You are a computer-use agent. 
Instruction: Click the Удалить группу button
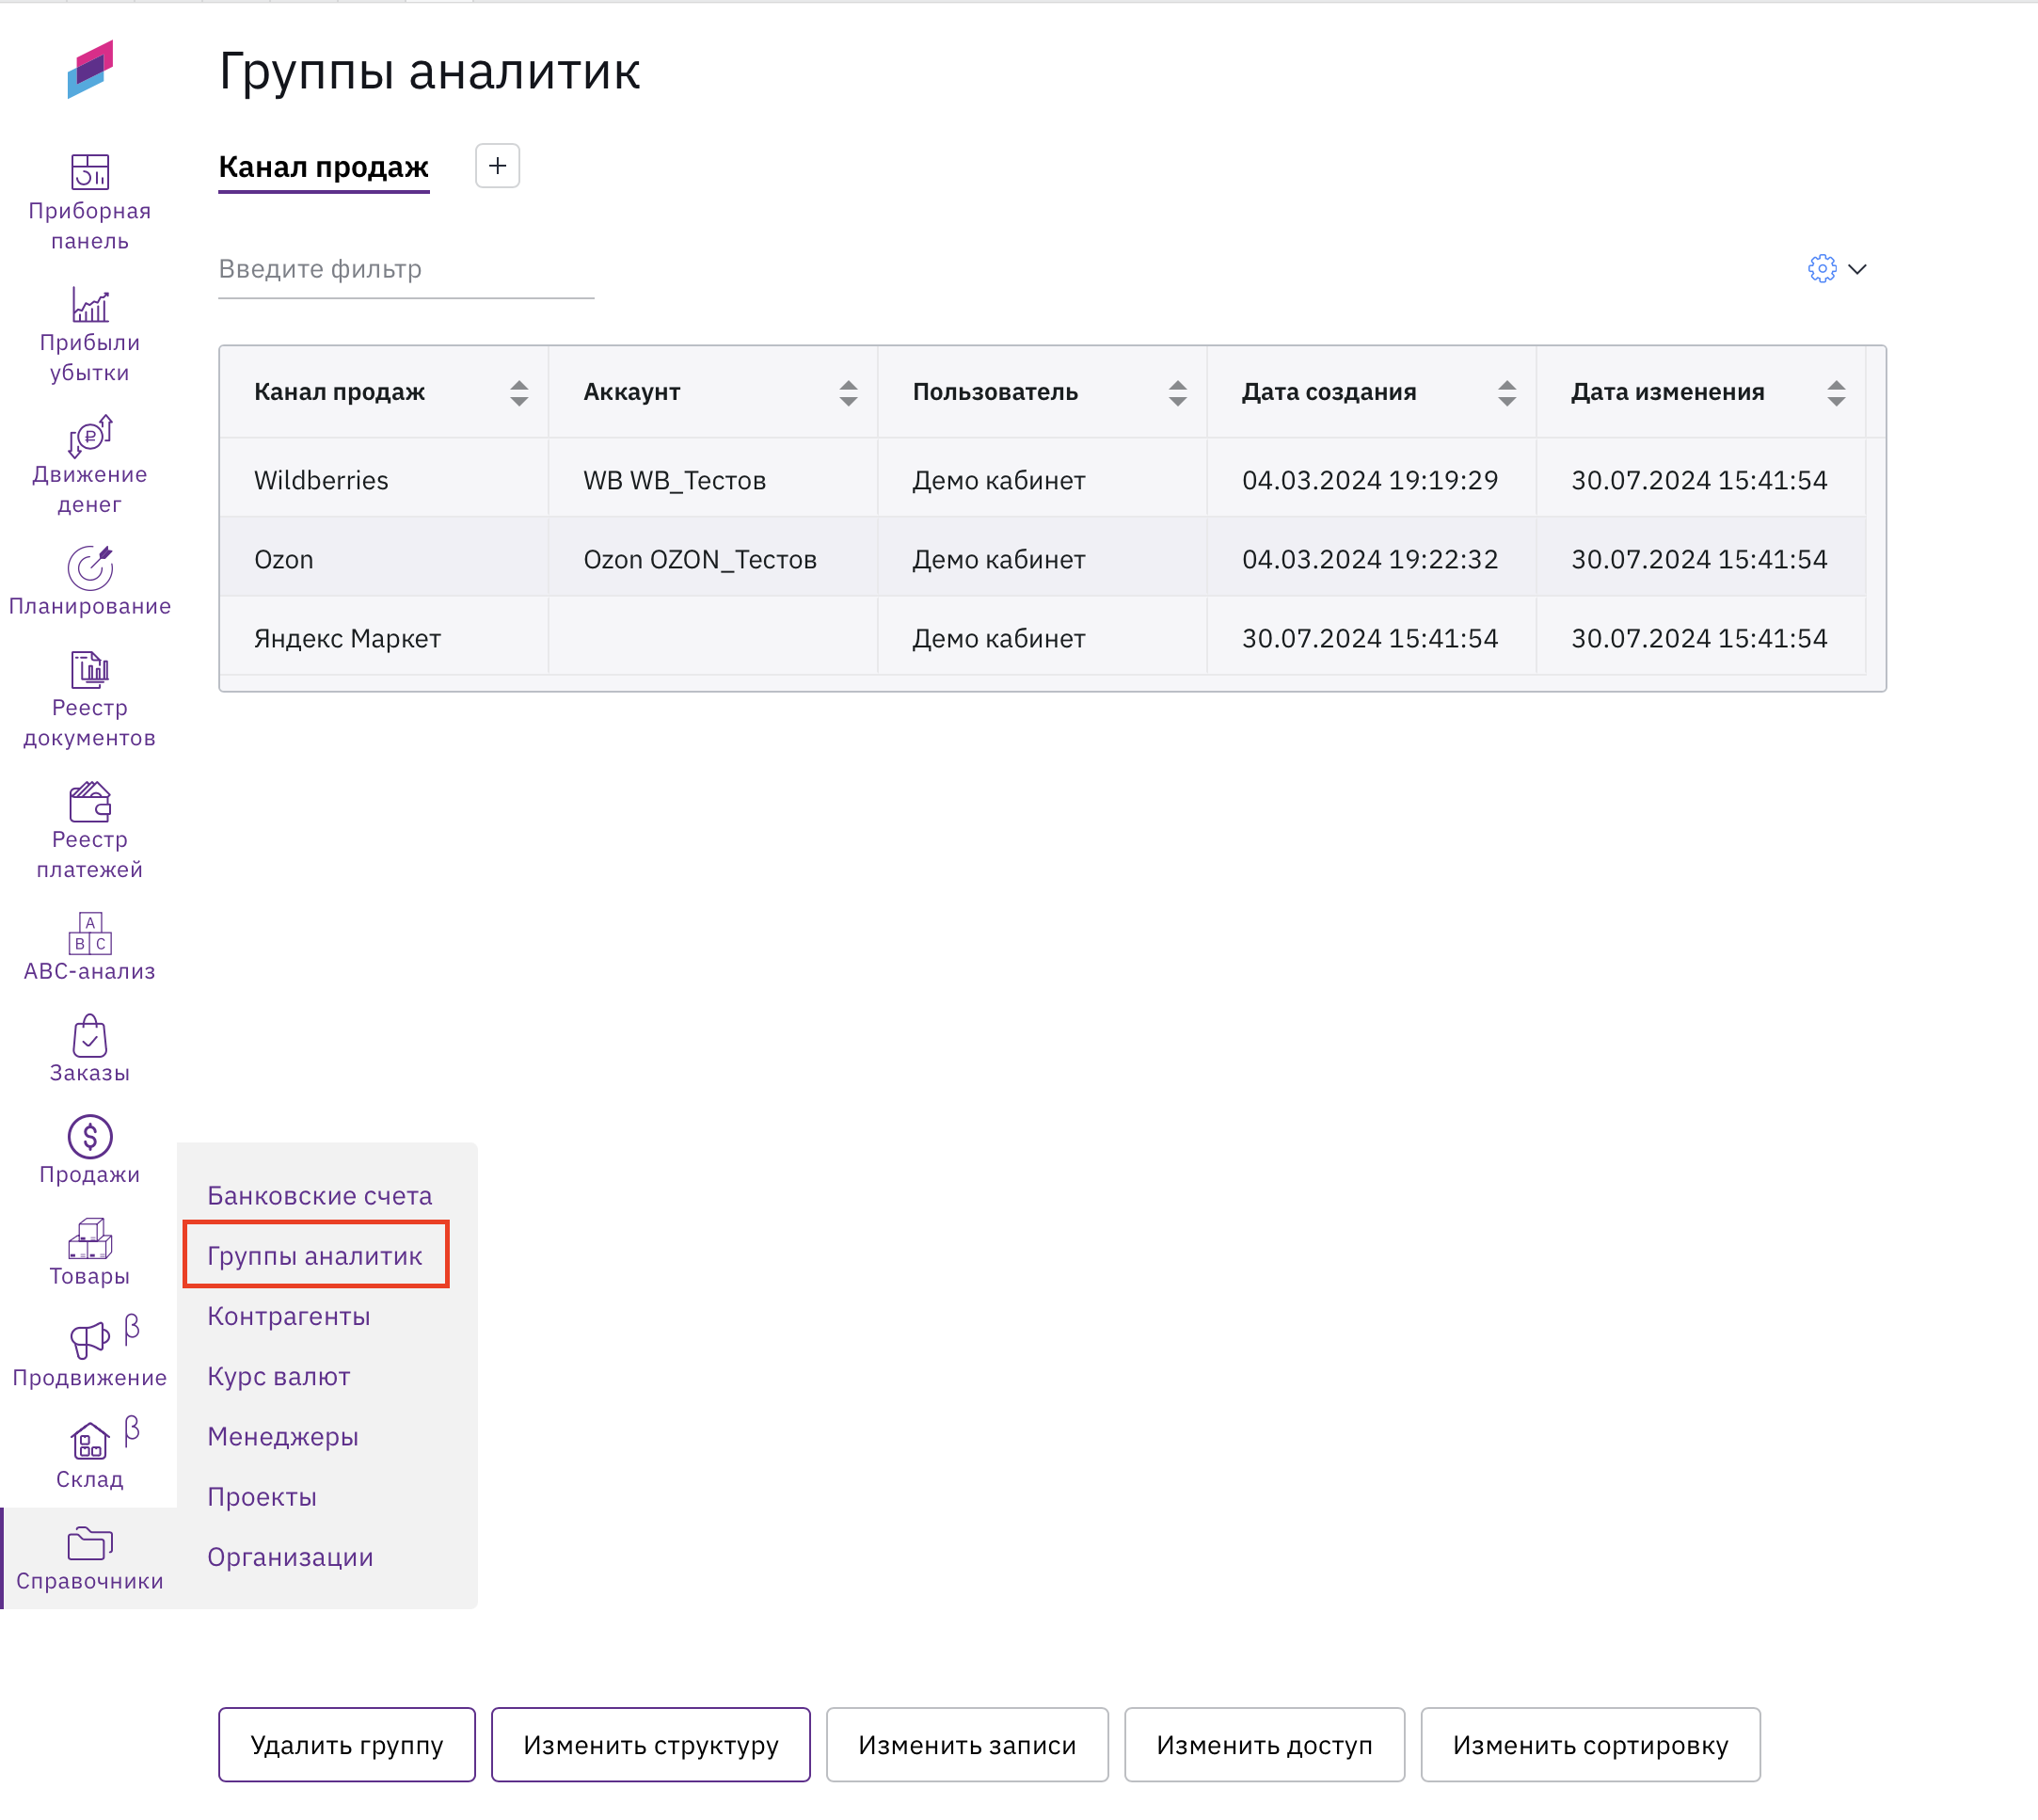pyautogui.click(x=347, y=1744)
